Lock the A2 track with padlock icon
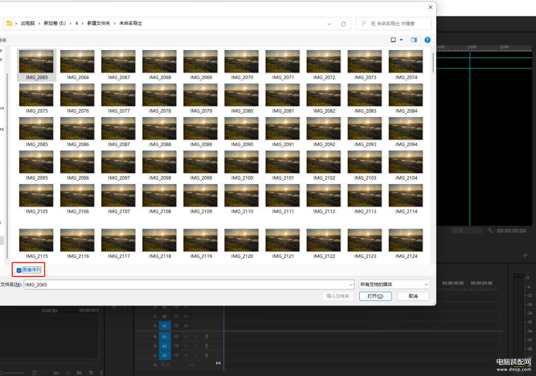The image size is (536, 376). [155, 346]
